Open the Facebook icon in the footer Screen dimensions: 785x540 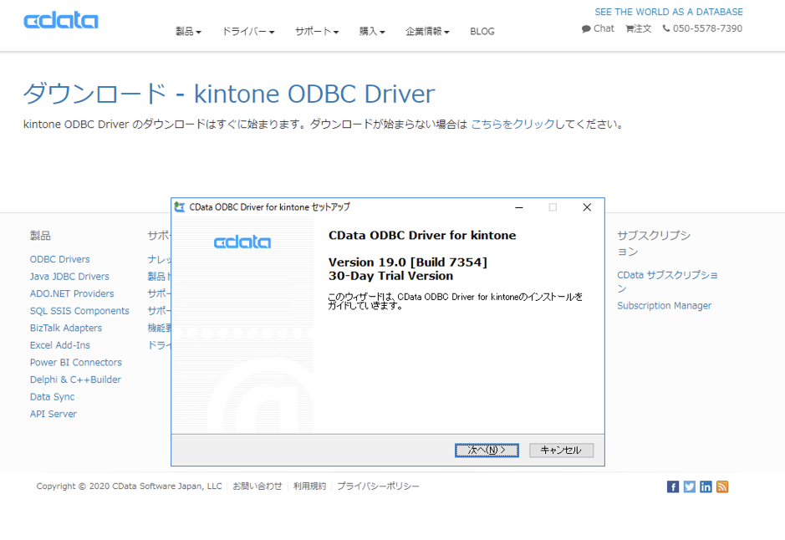[x=673, y=487]
